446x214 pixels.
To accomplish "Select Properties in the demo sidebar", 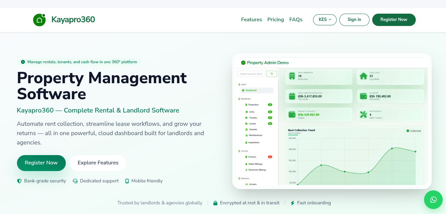I will 254,105.
